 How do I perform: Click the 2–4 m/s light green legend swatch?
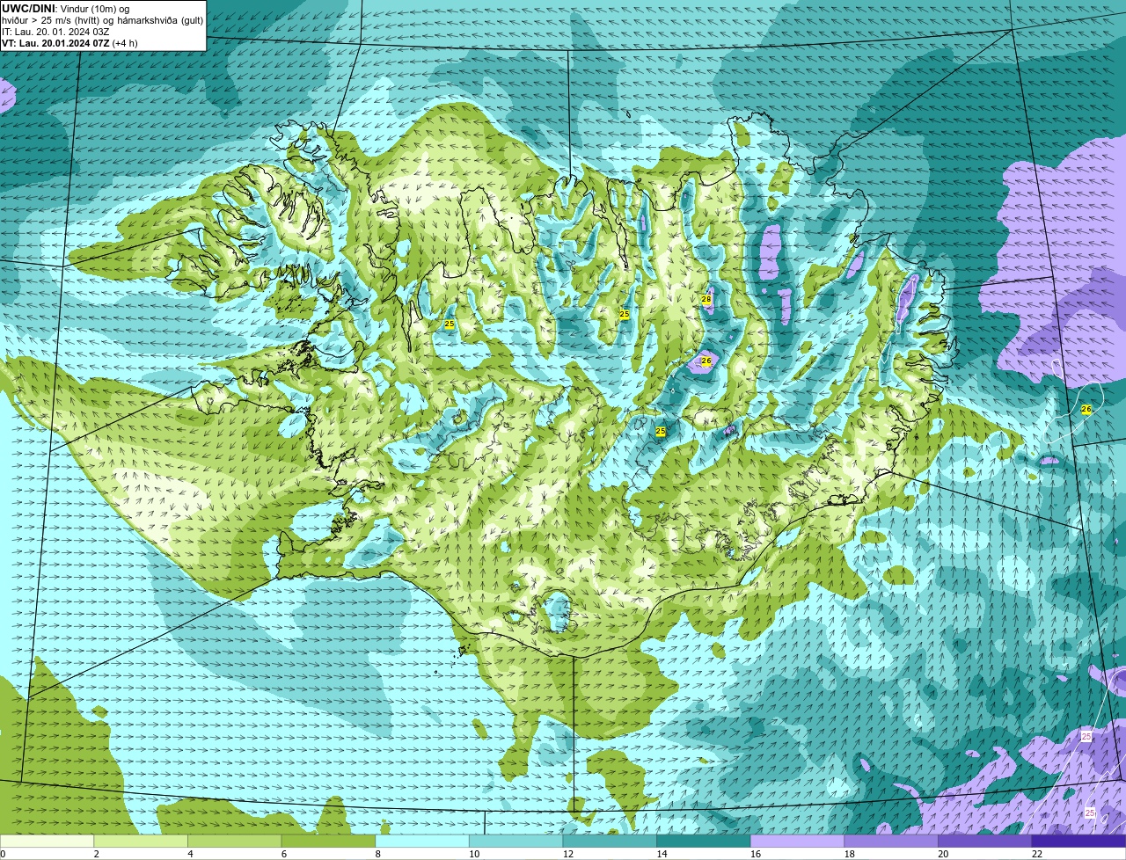click(141, 841)
